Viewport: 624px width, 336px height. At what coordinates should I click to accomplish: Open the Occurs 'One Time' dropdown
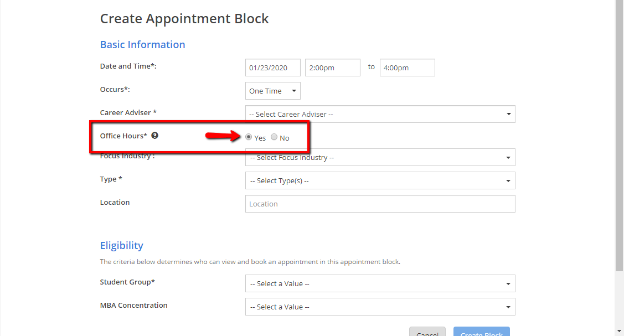click(273, 91)
